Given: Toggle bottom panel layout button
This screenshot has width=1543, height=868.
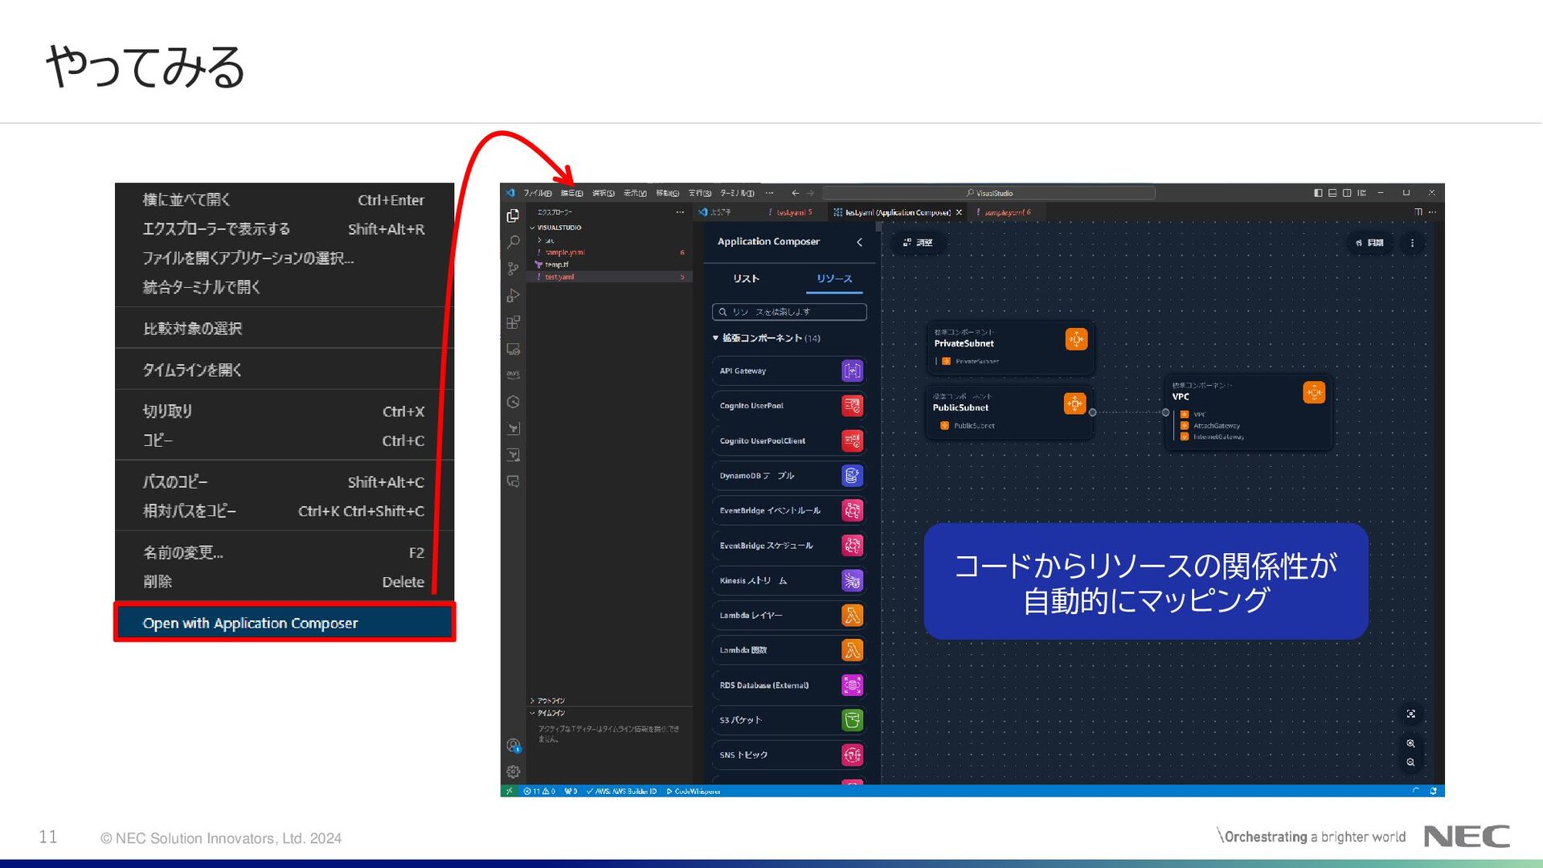Looking at the screenshot, I should [1332, 193].
